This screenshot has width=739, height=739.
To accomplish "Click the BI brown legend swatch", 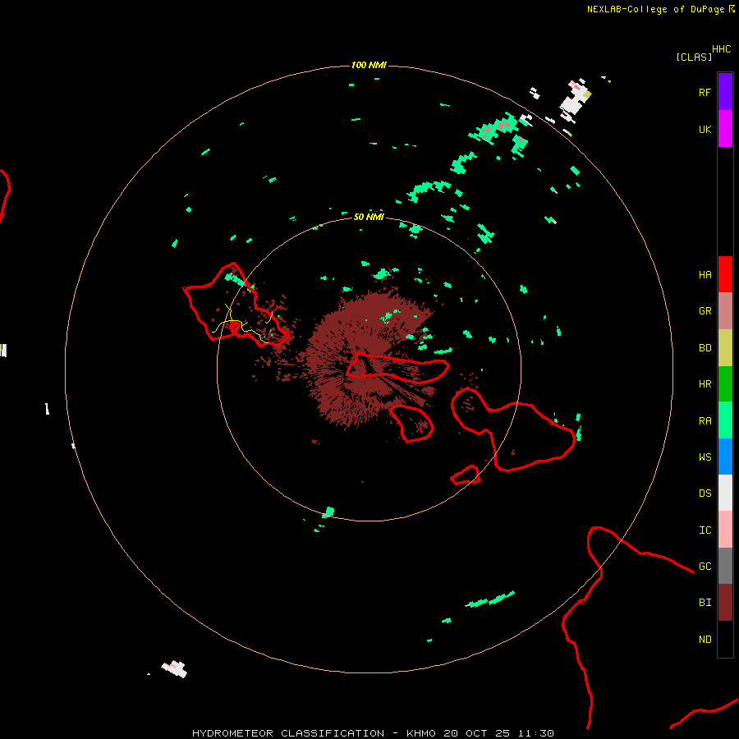I will [x=725, y=603].
